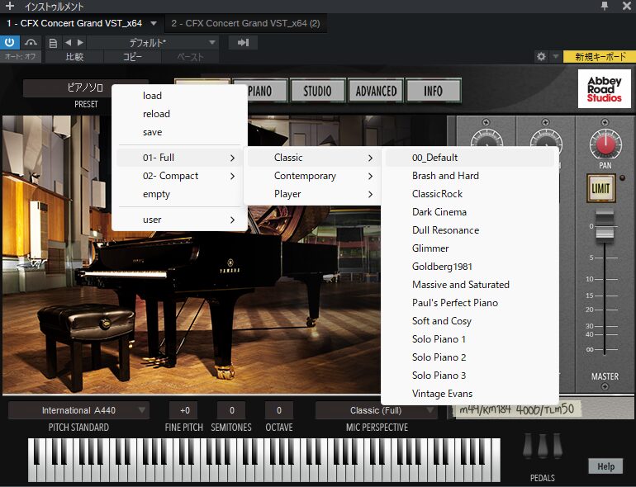
Task: Expand the user presets submenu
Action: [x=179, y=220]
